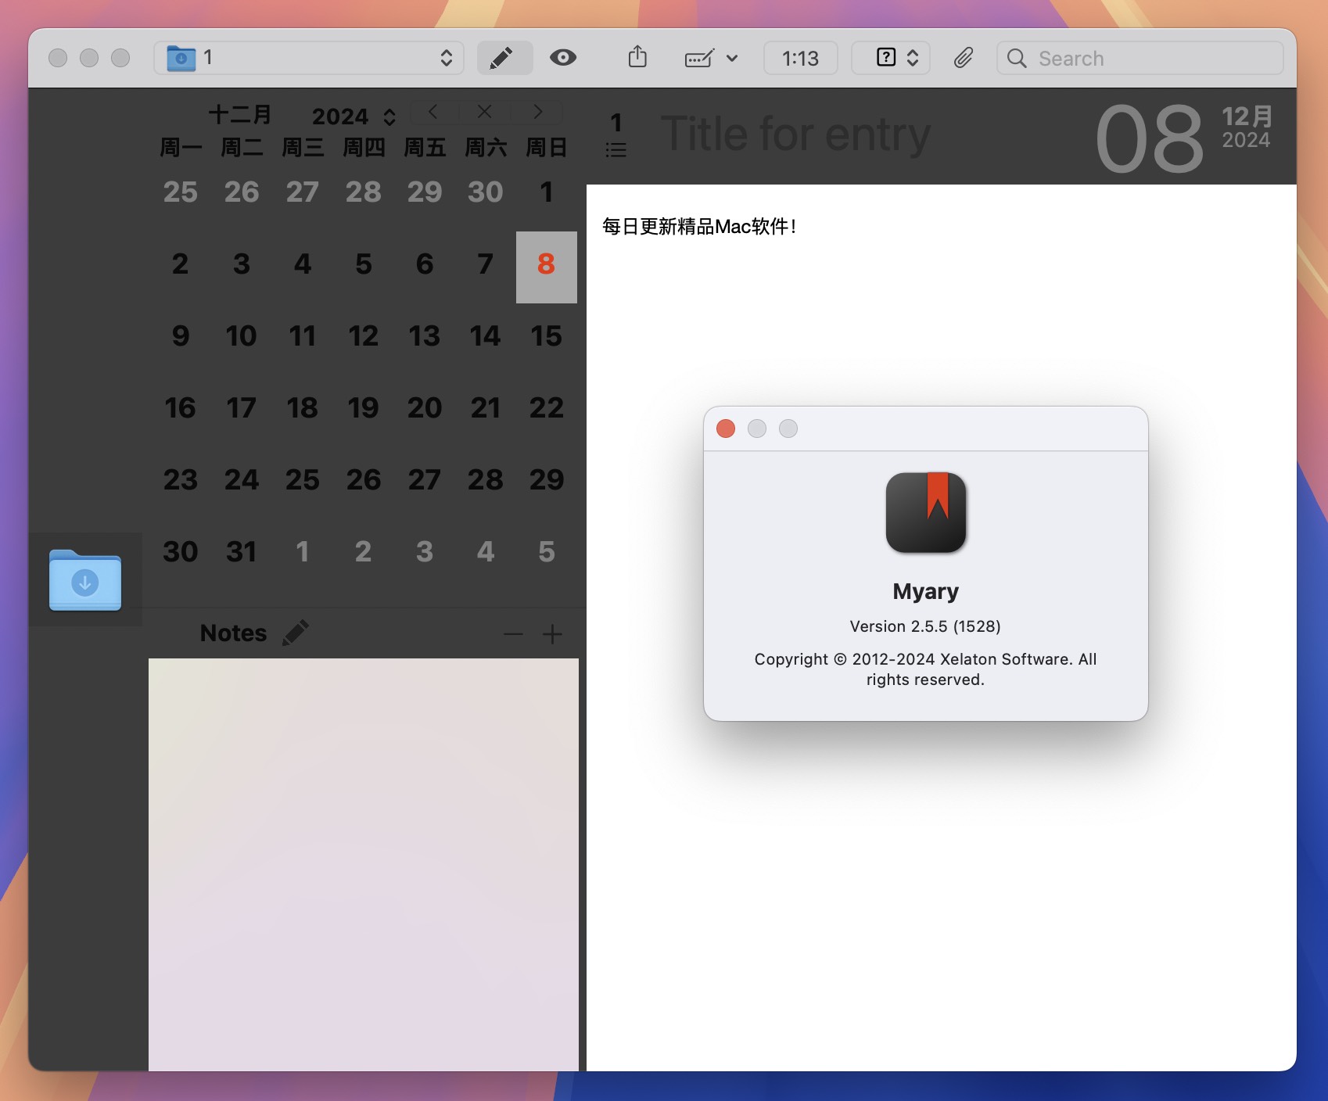Open the share menu in the toolbar

[637, 57]
